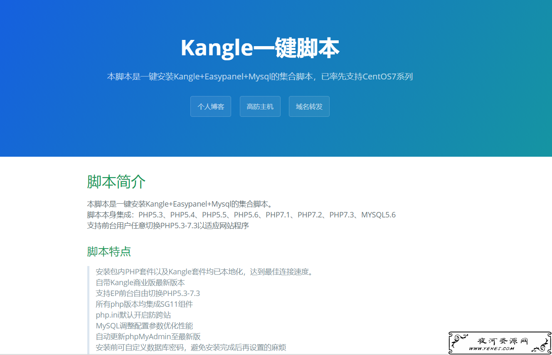
Task: Click the line 自动更新phpMyAdmin至最新版
Action: coord(148,337)
